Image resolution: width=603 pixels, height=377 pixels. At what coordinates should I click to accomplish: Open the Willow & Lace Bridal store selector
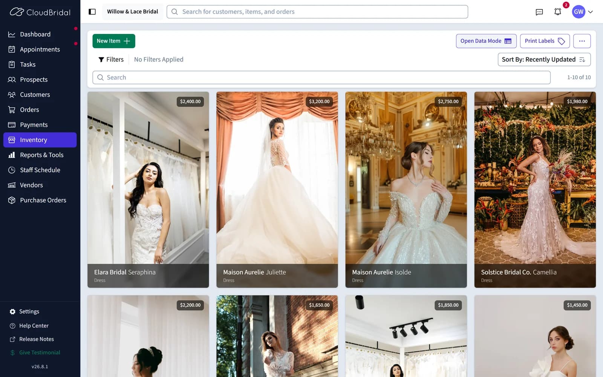[x=132, y=12]
